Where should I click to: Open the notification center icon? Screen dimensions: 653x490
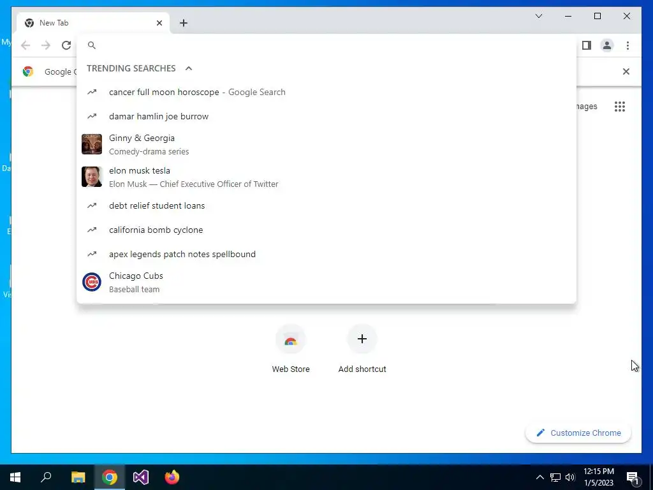click(633, 478)
